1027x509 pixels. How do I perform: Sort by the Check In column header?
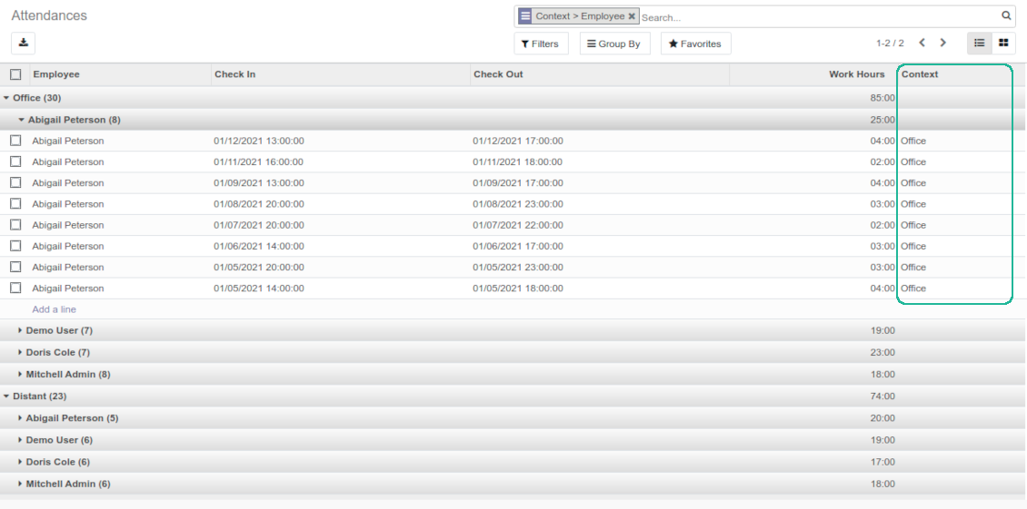pos(235,74)
